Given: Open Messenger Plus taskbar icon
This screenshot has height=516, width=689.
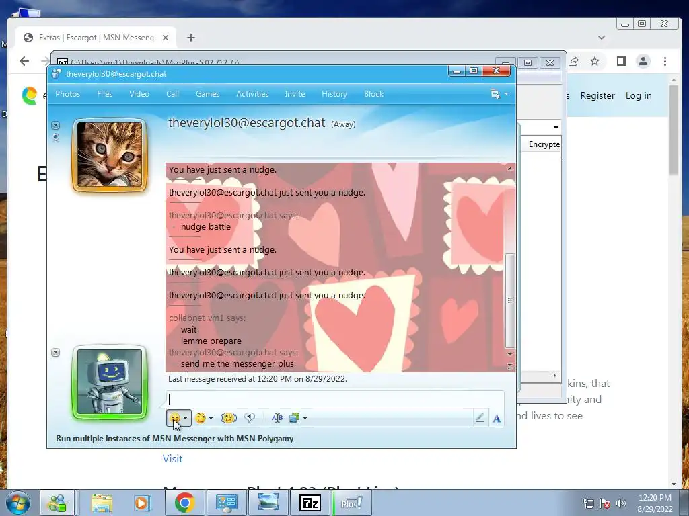Looking at the screenshot, I should 352,503.
